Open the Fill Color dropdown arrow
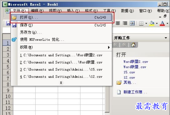 tap(157, 23)
